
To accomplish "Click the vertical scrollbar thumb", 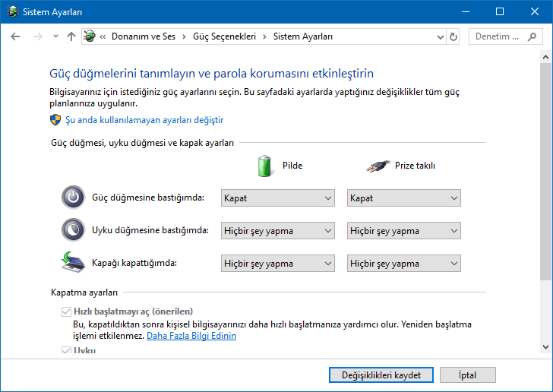I will pyautogui.click(x=545, y=172).
